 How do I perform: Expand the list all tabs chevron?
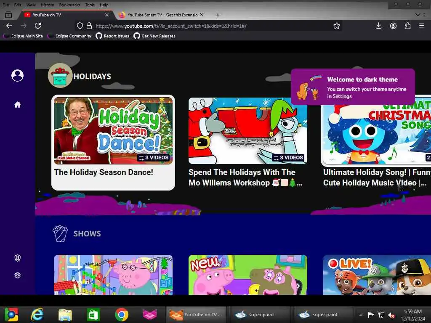pyautogui.click(x=418, y=15)
